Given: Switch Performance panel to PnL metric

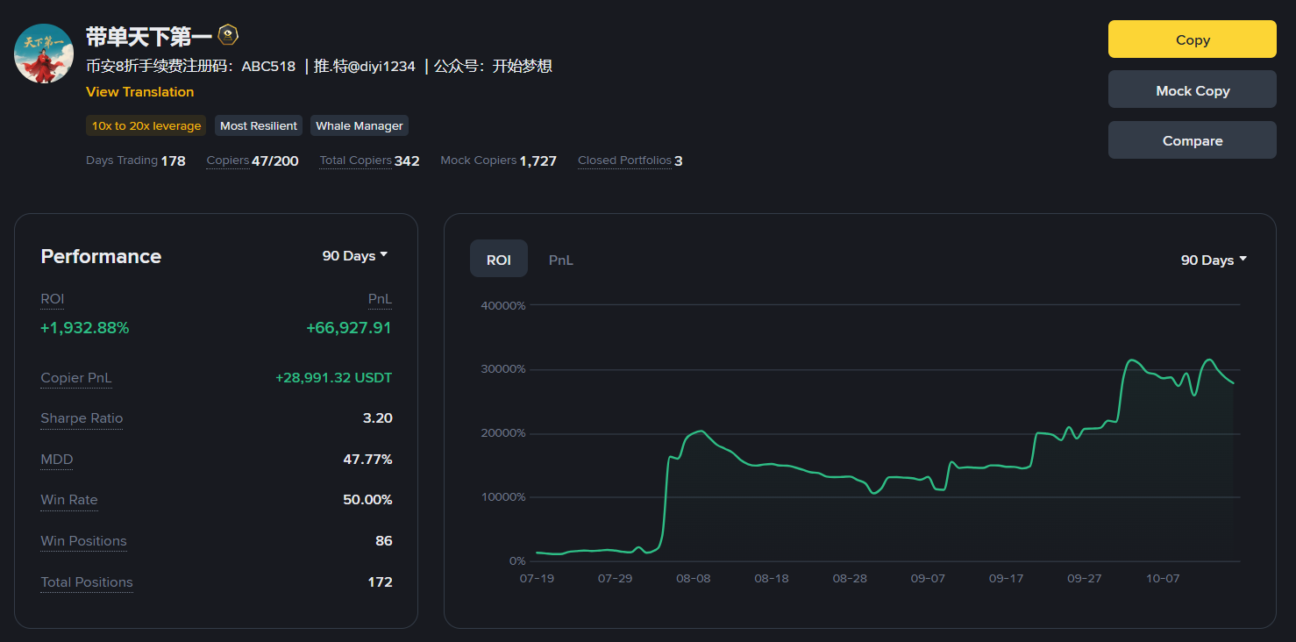Looking at the screenshot, I should click(x=380, y=299).
